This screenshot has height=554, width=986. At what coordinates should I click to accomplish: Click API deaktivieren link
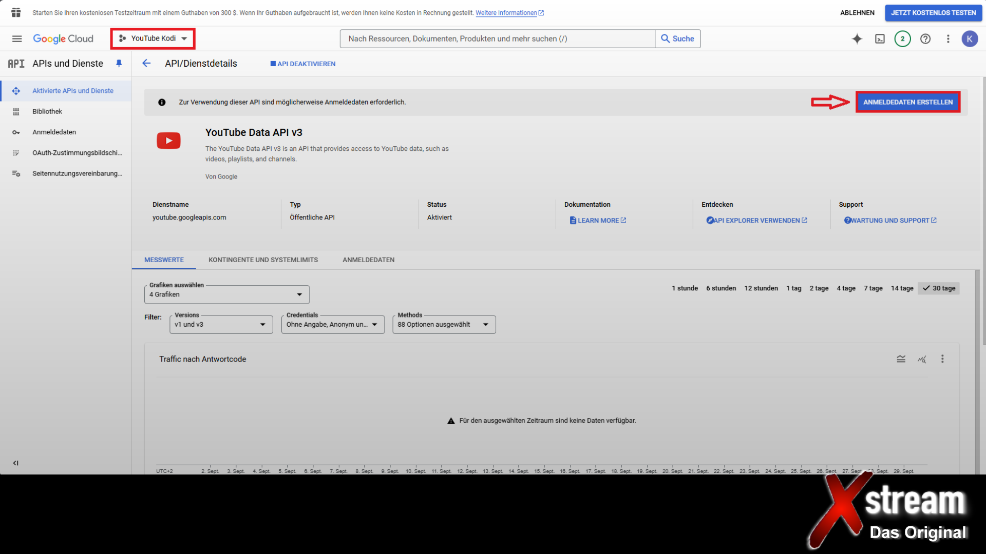point(303,64)
